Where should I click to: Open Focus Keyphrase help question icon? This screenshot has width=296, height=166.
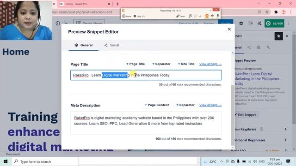click(261, 129)
